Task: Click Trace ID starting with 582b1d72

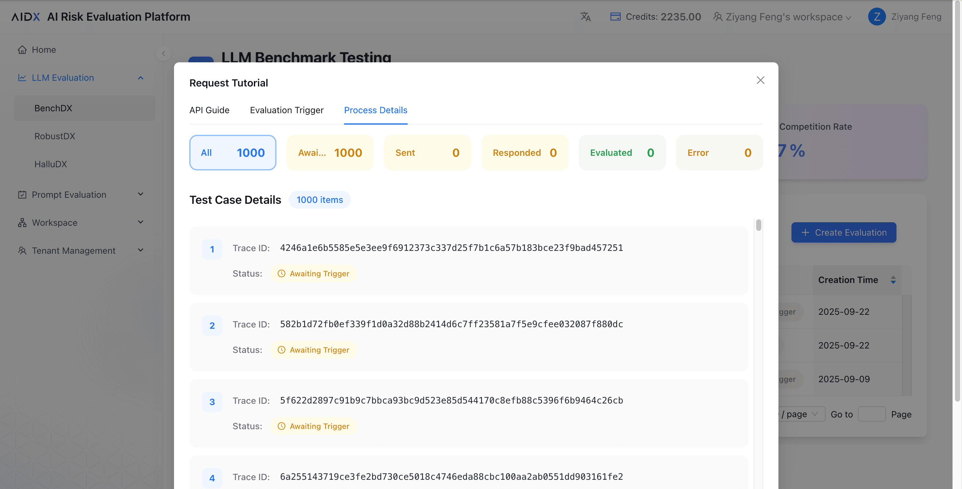Action: pos(451,324)
